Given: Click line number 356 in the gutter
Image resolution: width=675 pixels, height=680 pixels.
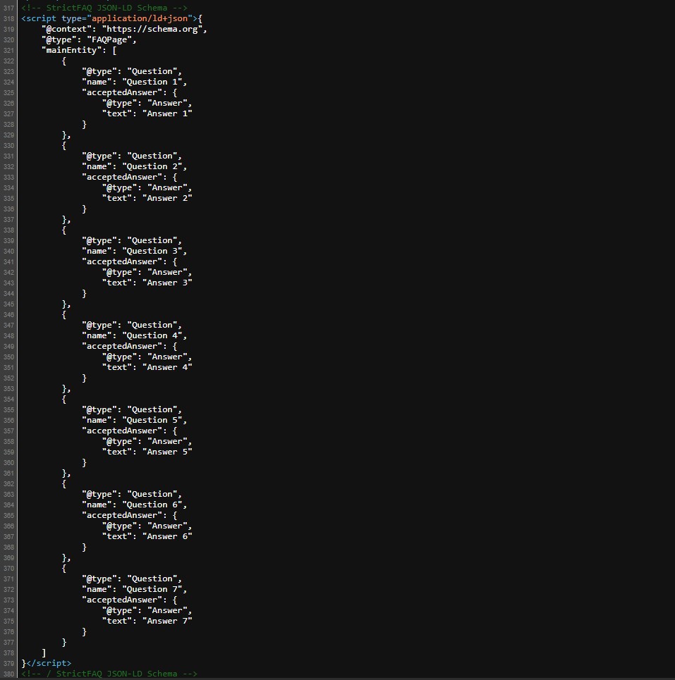Looking at the screenshot, I should tap(8, 421).
